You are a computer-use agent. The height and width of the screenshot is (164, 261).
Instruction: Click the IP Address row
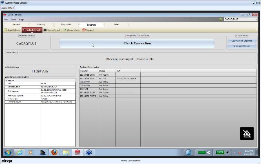coord(40,99)
